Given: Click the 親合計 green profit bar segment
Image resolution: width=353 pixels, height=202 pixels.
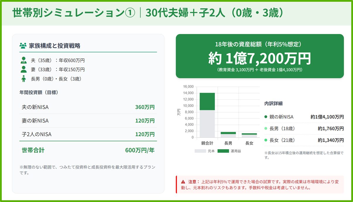Looking at the screenshot, I should 207,101.
